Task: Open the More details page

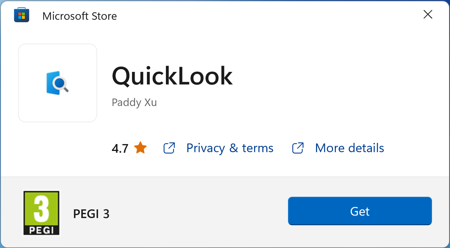Action: [349, 148]
